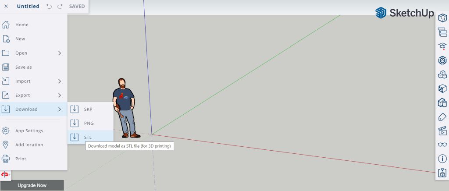449x191 pixels.
Task: Select Save as from the menu
Action: pos(24,67)
